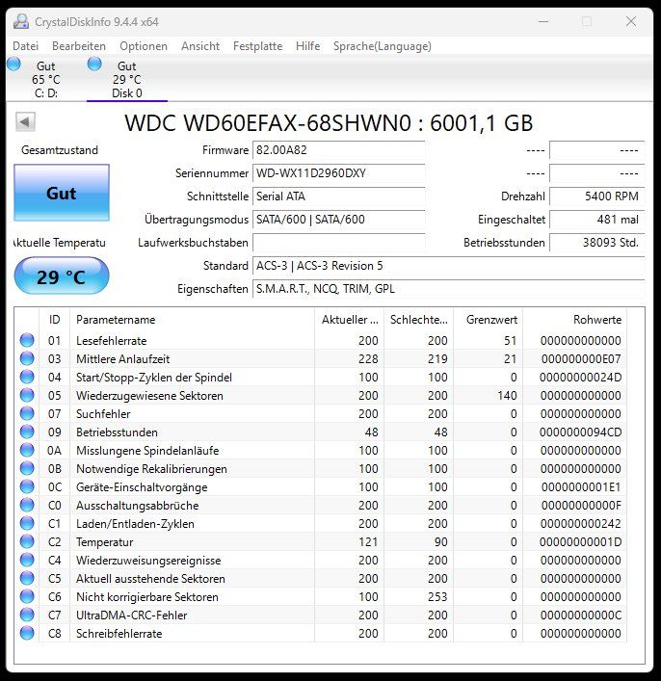Click status orb of Suchfehler row

27,413
